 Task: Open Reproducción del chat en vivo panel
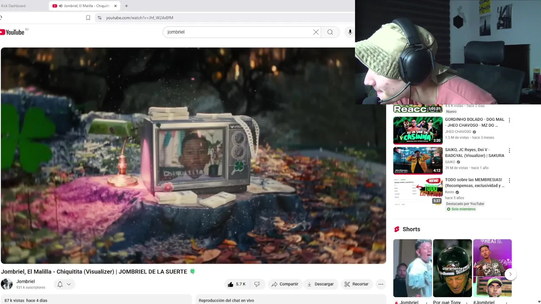click(x=291, y=300)
